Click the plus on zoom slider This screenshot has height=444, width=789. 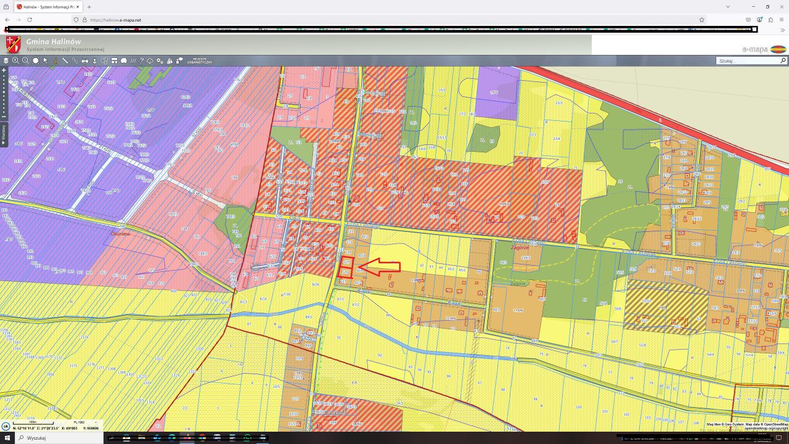pyautogui.click(x=4, y=70)
